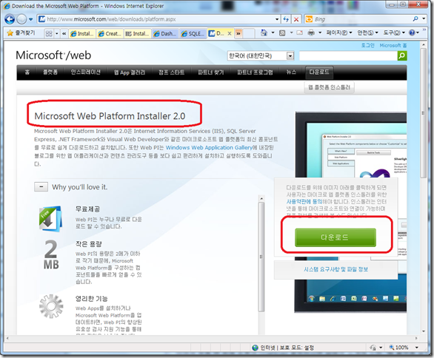Open the 100% zoom level dropdown
Screen dimensions: 434x358
pyautogui.click(x=416, y=348)
